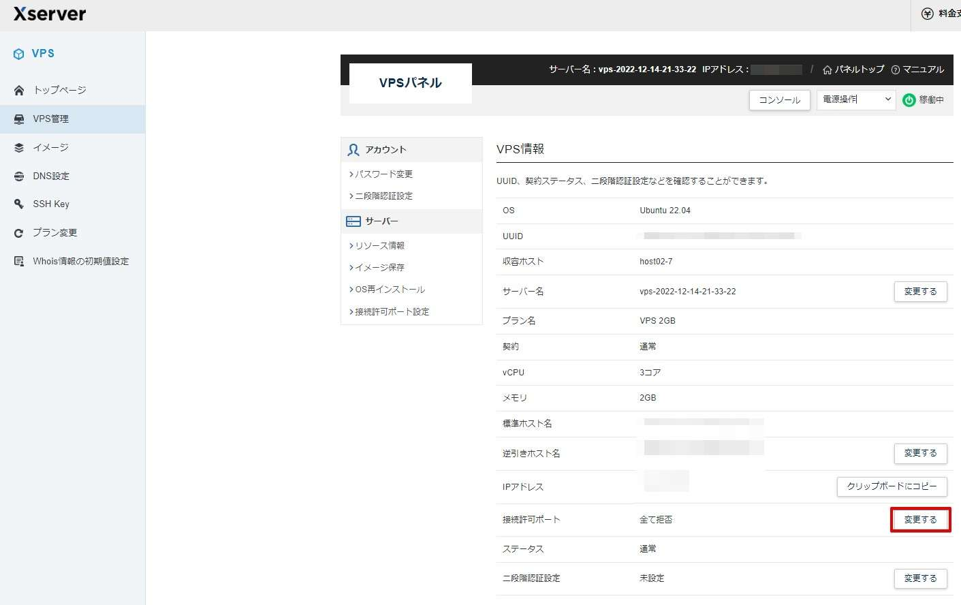
Task: Click the Ubuntu 22.04 OS value
Action: (x=665, y=211)
